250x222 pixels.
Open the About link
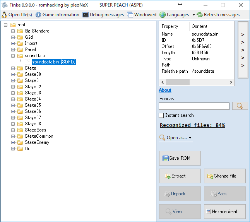point(165,90)
